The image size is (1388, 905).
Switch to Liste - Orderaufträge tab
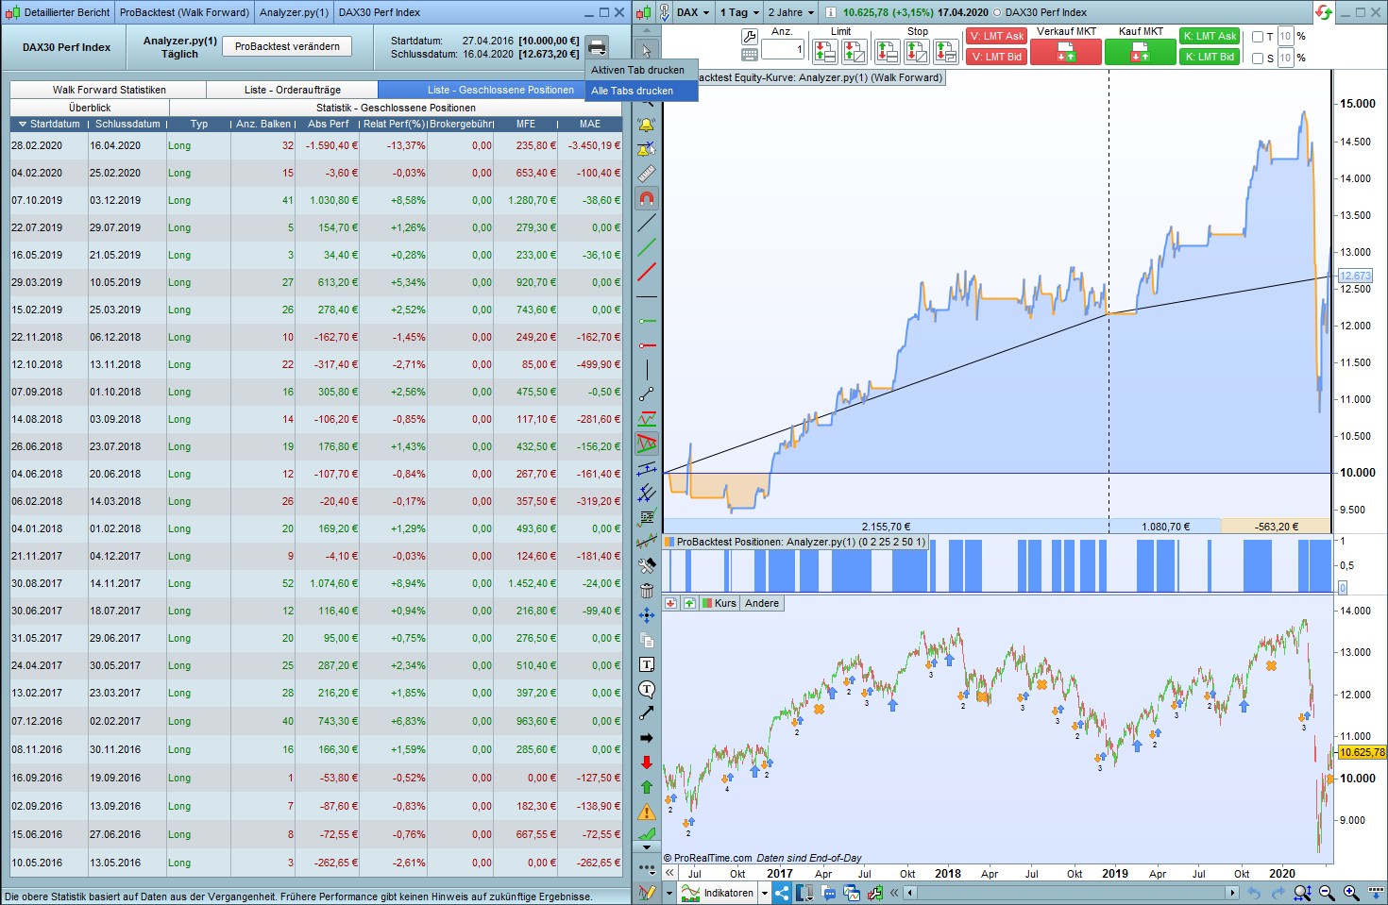coord(293,90)
